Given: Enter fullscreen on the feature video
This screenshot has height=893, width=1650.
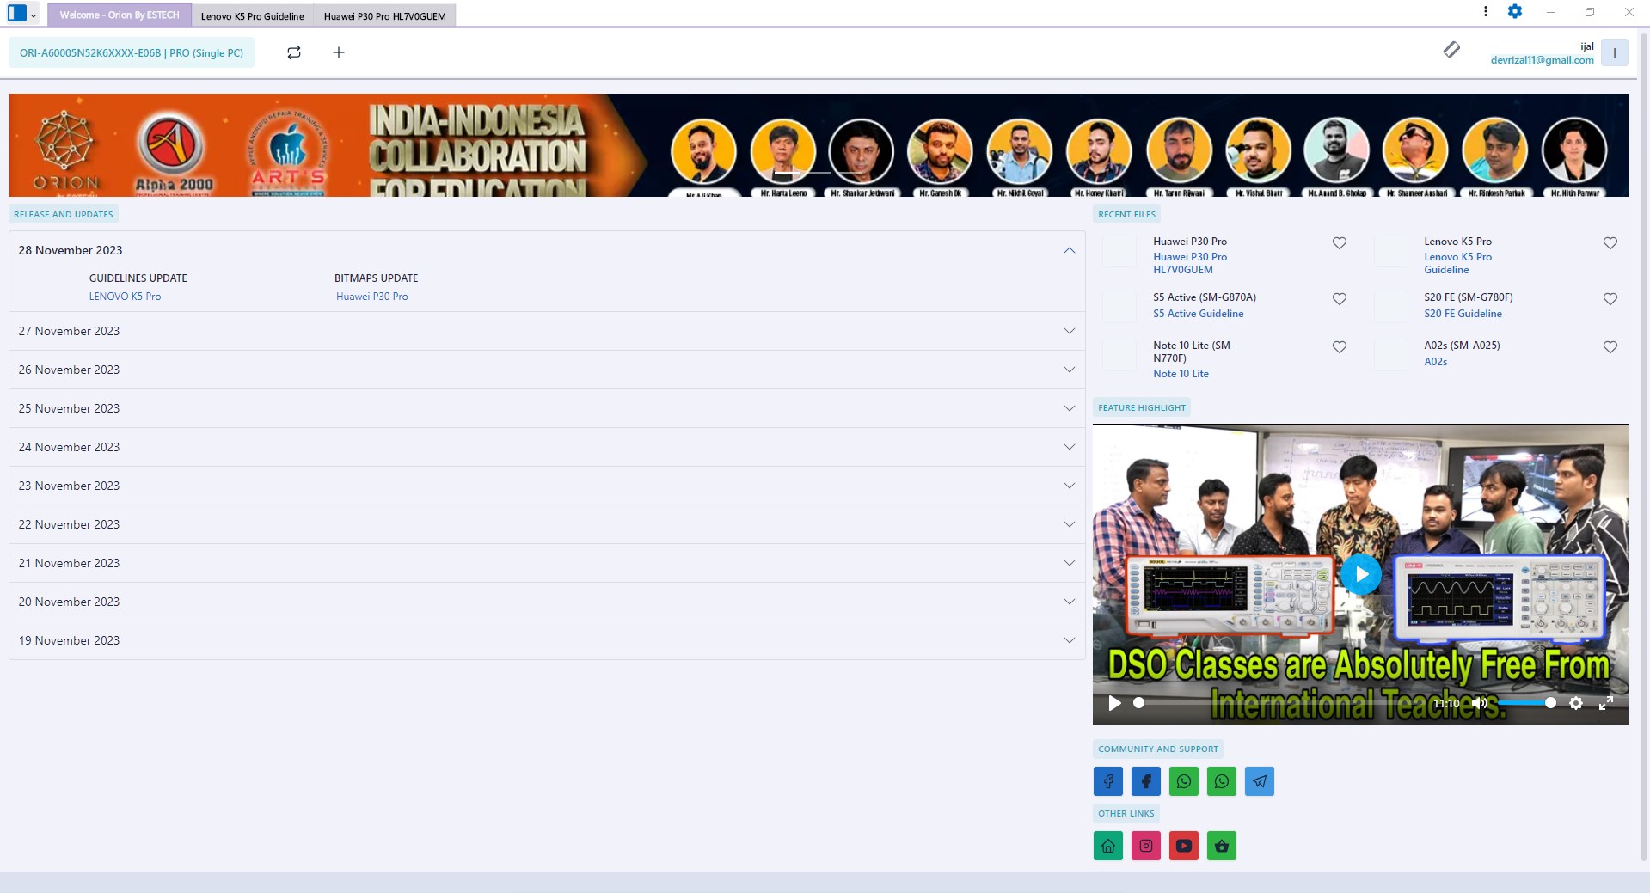Looking at the screenshot, I should pos(1605,703).
